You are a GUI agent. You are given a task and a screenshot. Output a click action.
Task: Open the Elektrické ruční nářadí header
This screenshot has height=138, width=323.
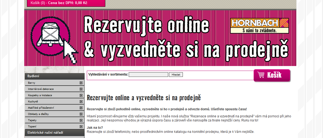[x=54, y=133]
